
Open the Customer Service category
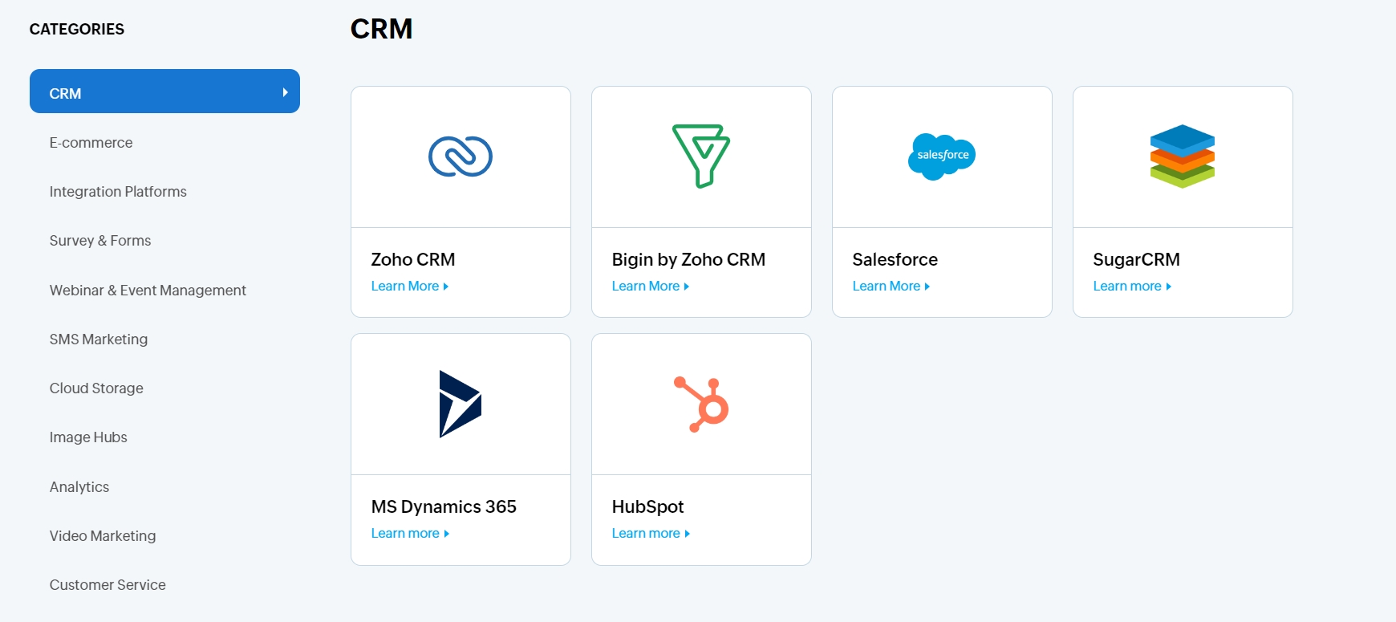coord(108,585)
